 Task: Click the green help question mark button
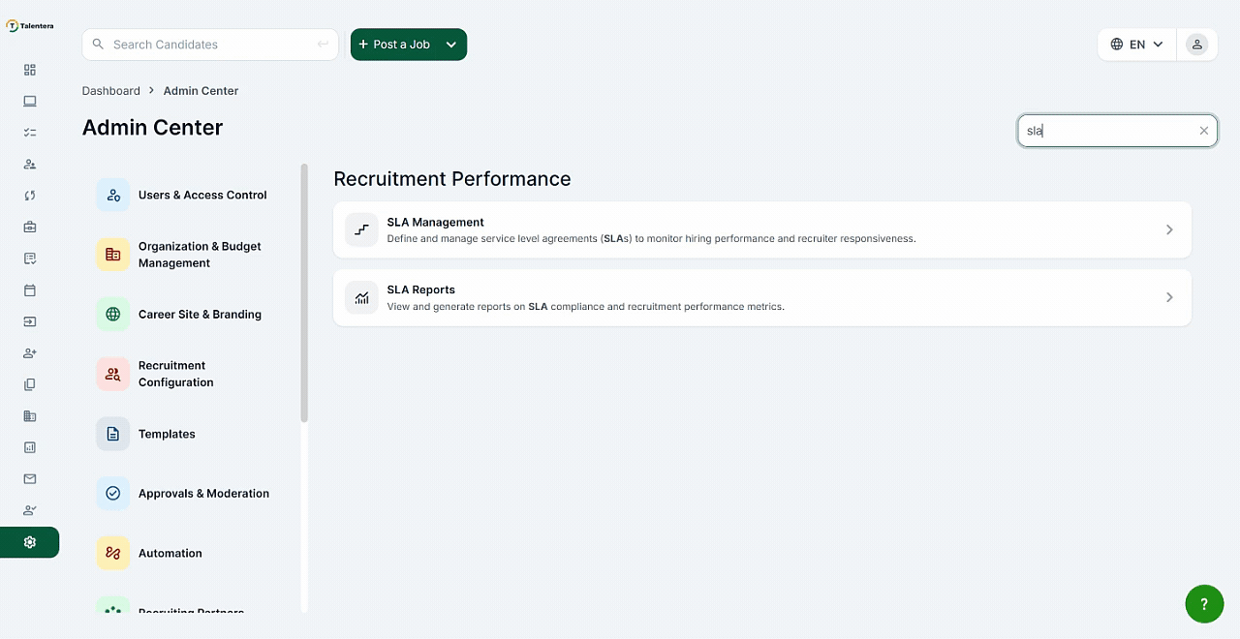[1203, 604]
